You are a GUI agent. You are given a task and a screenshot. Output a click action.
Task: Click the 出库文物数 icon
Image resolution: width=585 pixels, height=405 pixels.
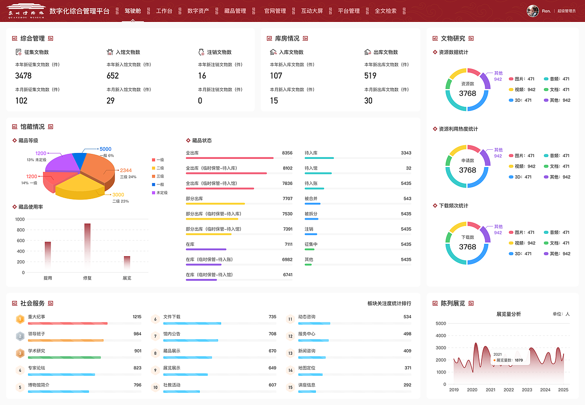point(367,52)
